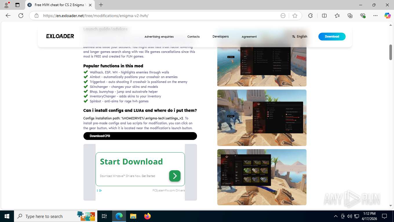
Task: Open the tab actions menu icon
Action: click(17, 5)
